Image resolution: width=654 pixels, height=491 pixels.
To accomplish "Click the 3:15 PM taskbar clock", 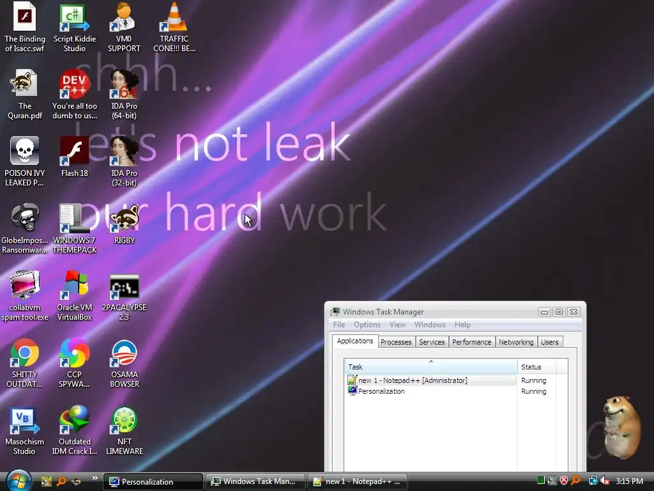I will [x=629, y=481].
